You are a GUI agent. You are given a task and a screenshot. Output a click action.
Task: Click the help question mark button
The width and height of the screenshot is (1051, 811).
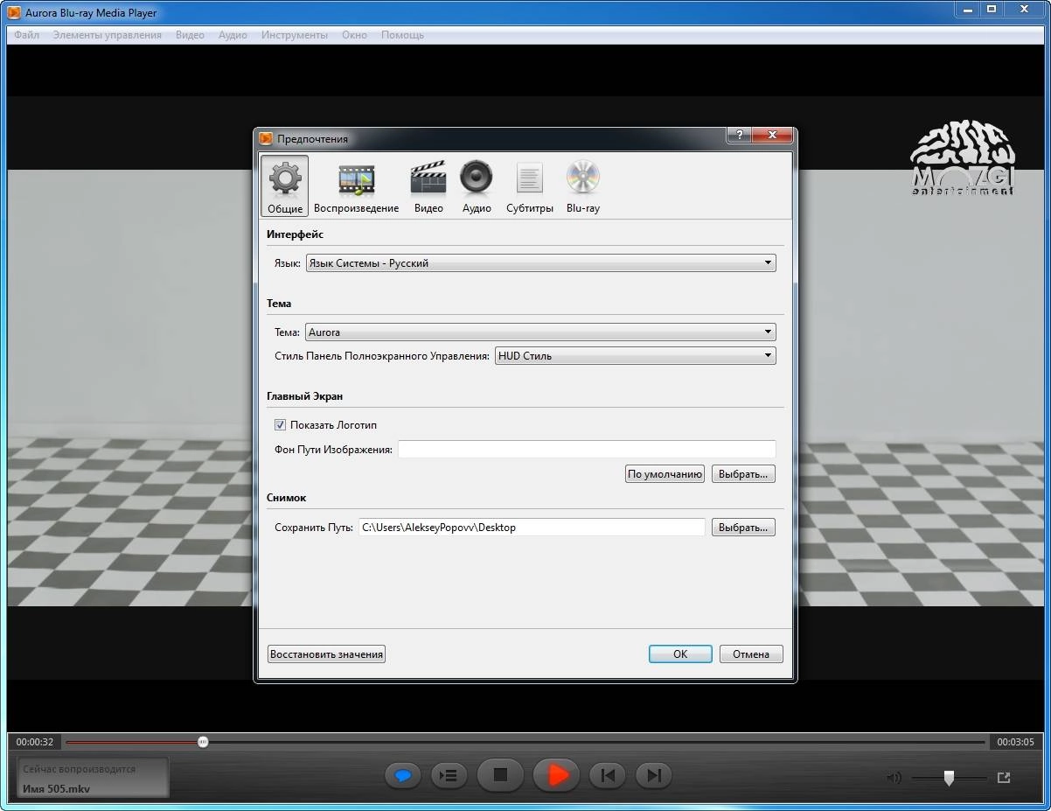(x=738, y=136)
